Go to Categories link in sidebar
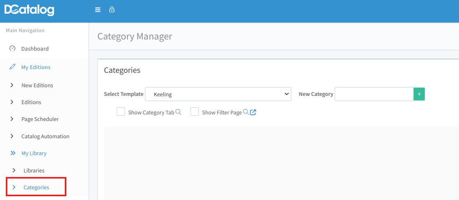This screenshot has width=459, height=200. pos(36,187)
